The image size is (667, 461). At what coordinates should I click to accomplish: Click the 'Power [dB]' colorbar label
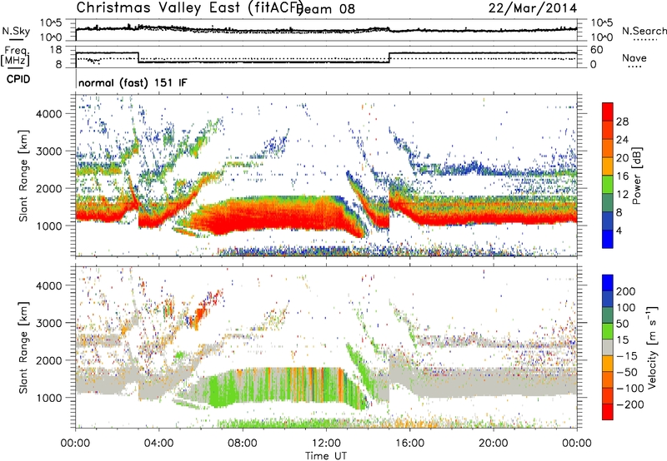coord(636,176)
